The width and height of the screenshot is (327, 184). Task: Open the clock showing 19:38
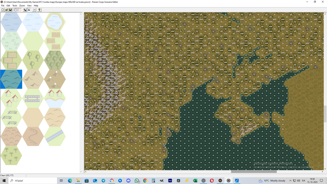pyautogui.click(x=312, y=181)
